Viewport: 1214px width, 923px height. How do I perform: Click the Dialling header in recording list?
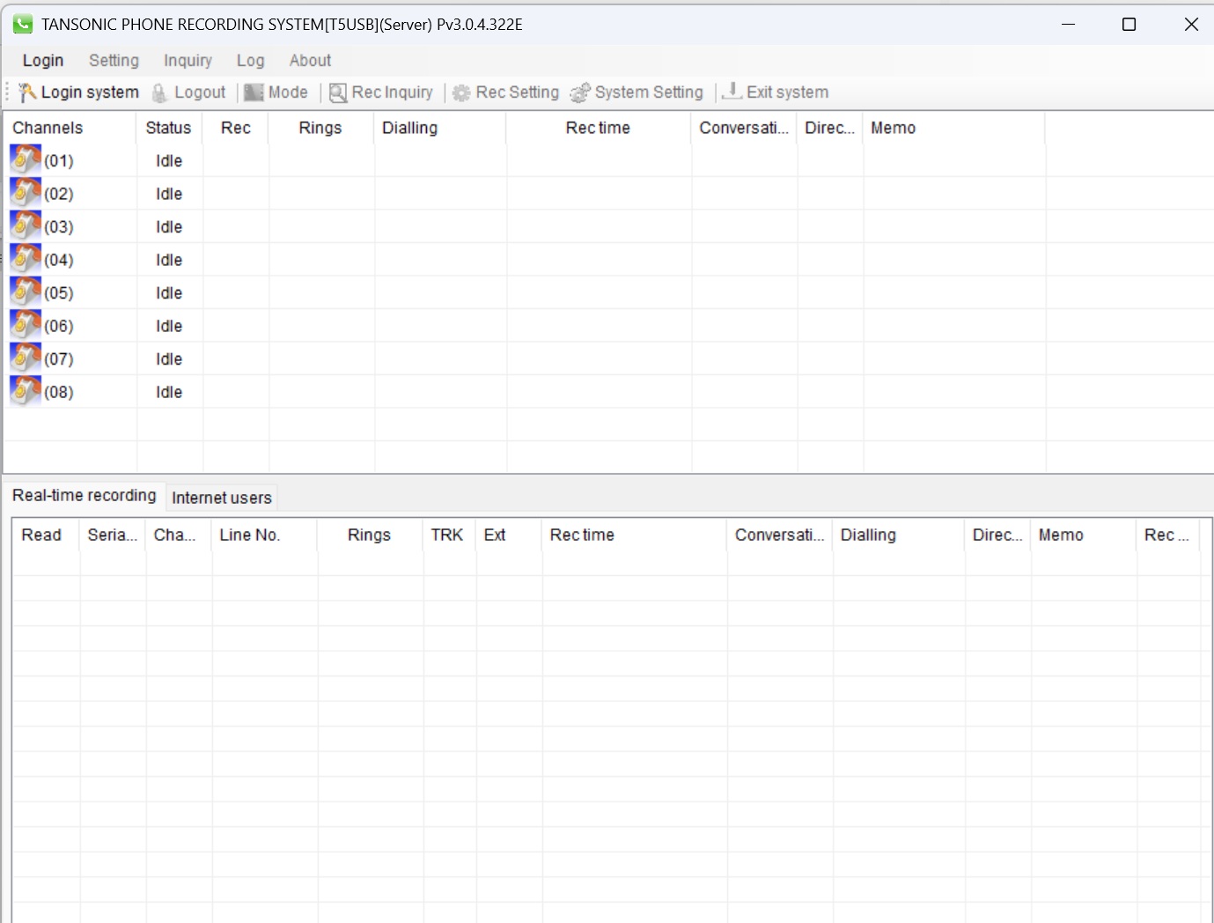click(868, 535)
